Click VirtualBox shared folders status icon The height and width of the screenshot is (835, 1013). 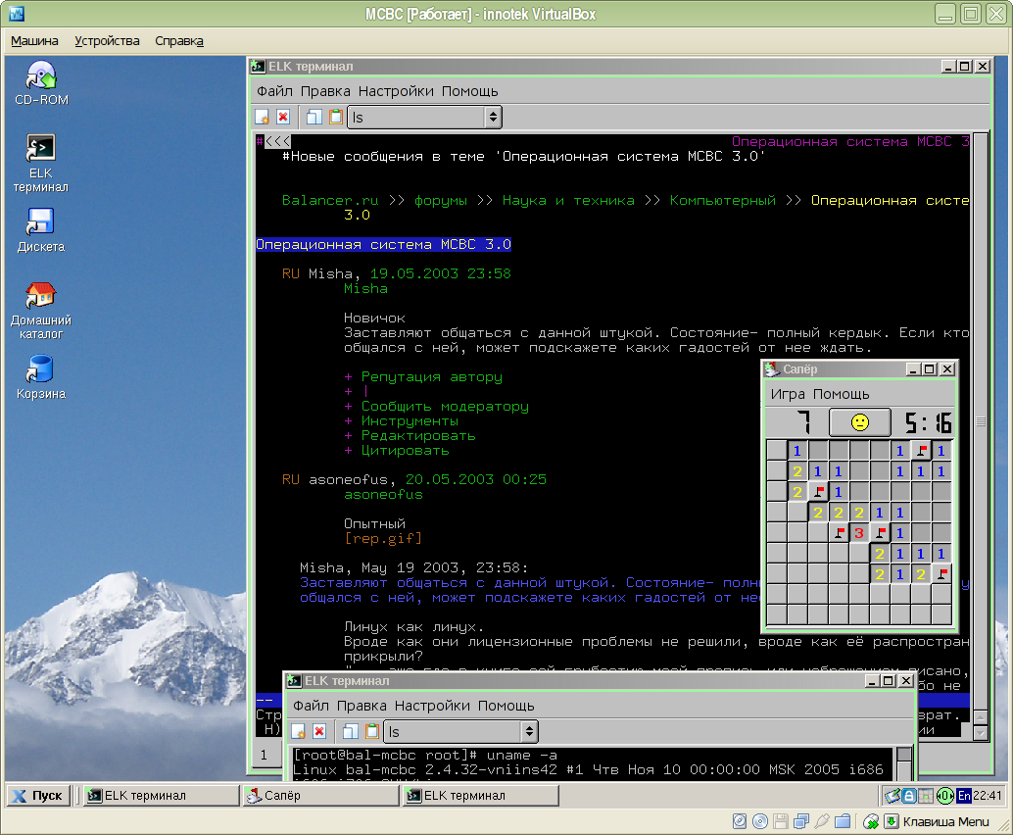843,821
